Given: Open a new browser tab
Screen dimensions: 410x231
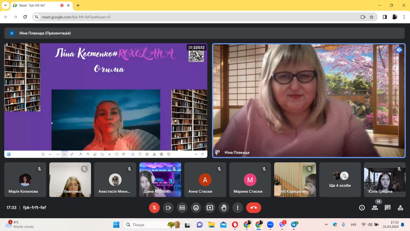Looking at the screenshot, I should click(78, 5).
